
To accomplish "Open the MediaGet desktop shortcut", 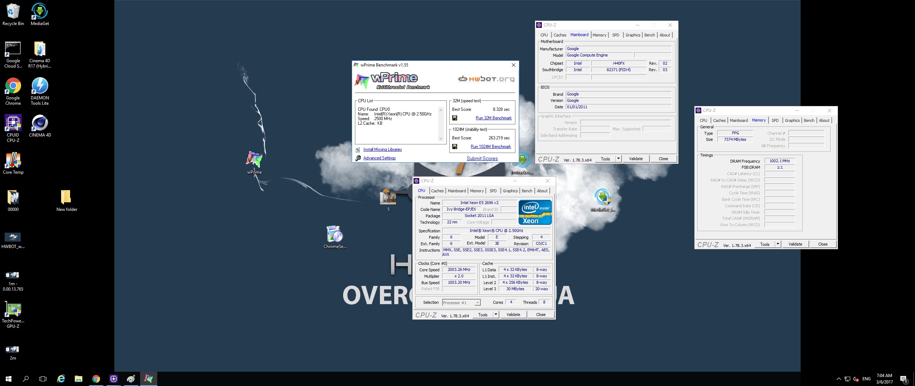I will coord(40,14).
